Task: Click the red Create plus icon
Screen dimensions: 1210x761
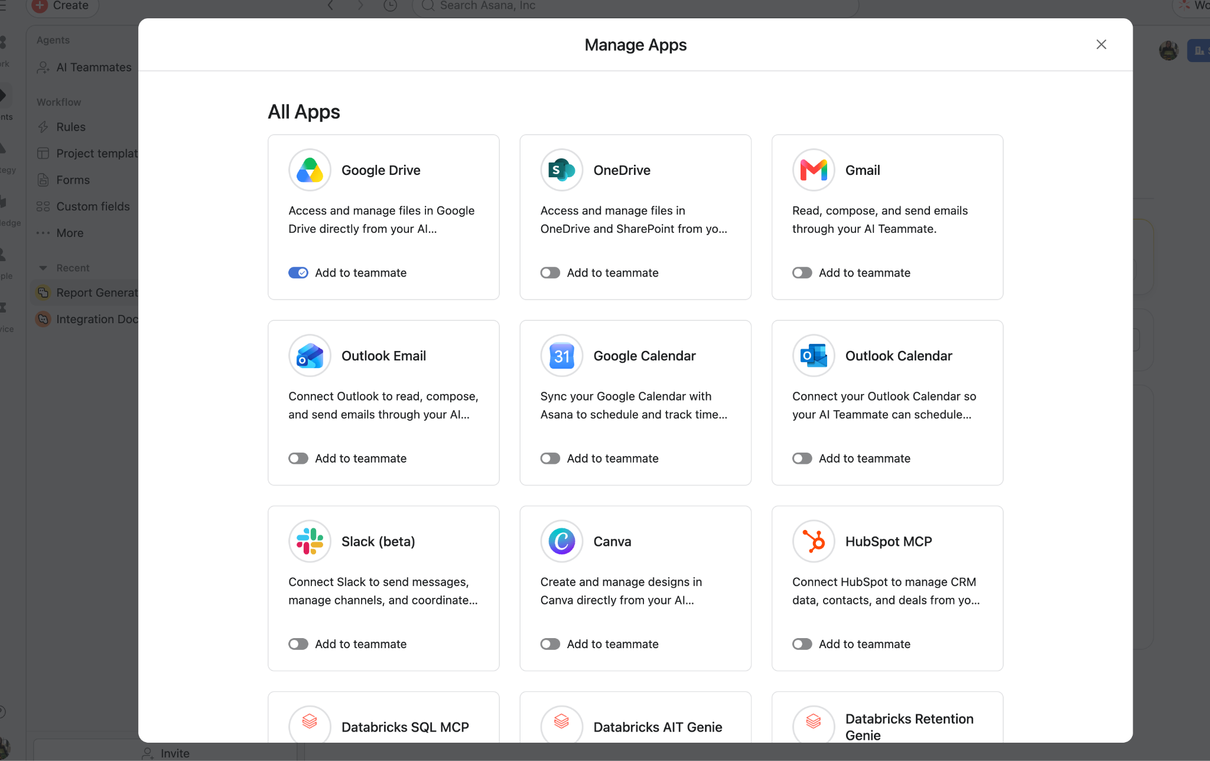Action: point(40,6)
